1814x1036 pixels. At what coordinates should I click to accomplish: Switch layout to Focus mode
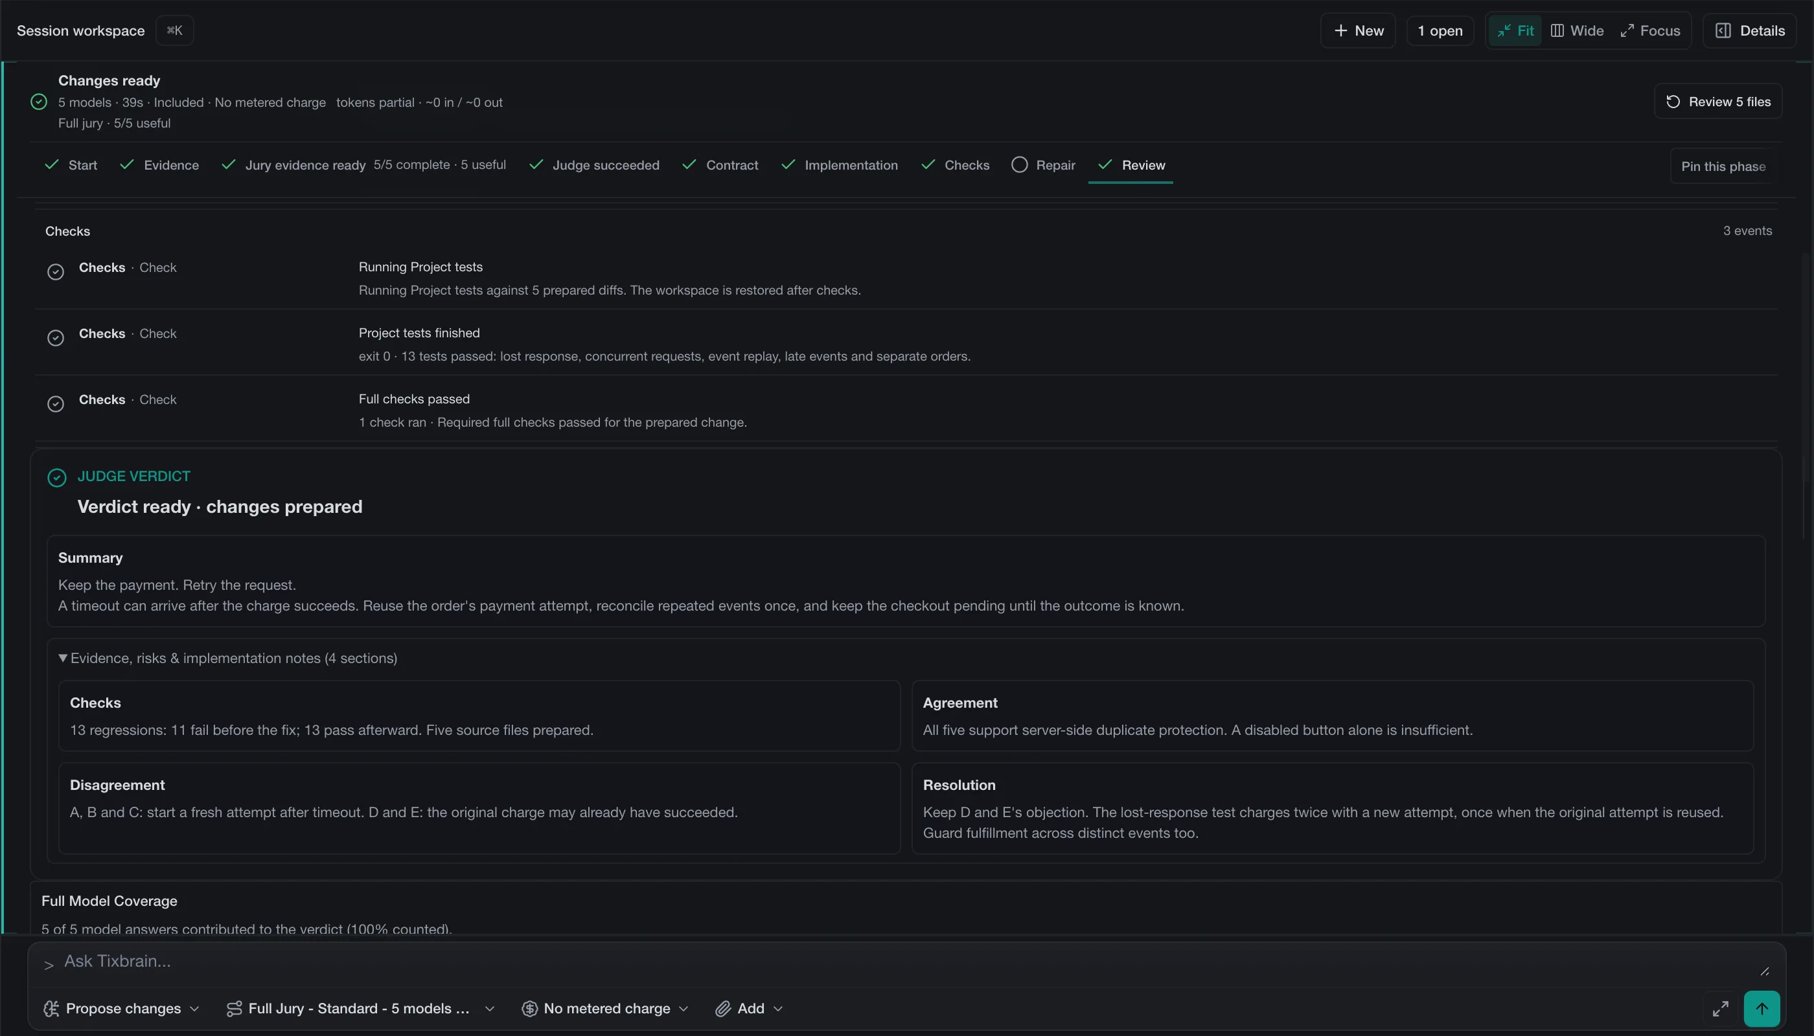click(1649, 30)
